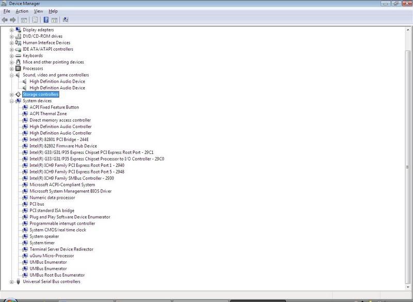Select Numeric data processor
This screenshot has height=302, width=413.
click(x=52, y=198)
